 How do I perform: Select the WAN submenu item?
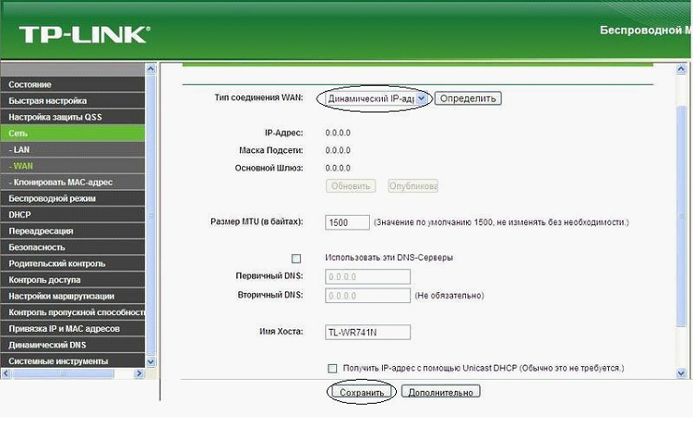(73, 166)
